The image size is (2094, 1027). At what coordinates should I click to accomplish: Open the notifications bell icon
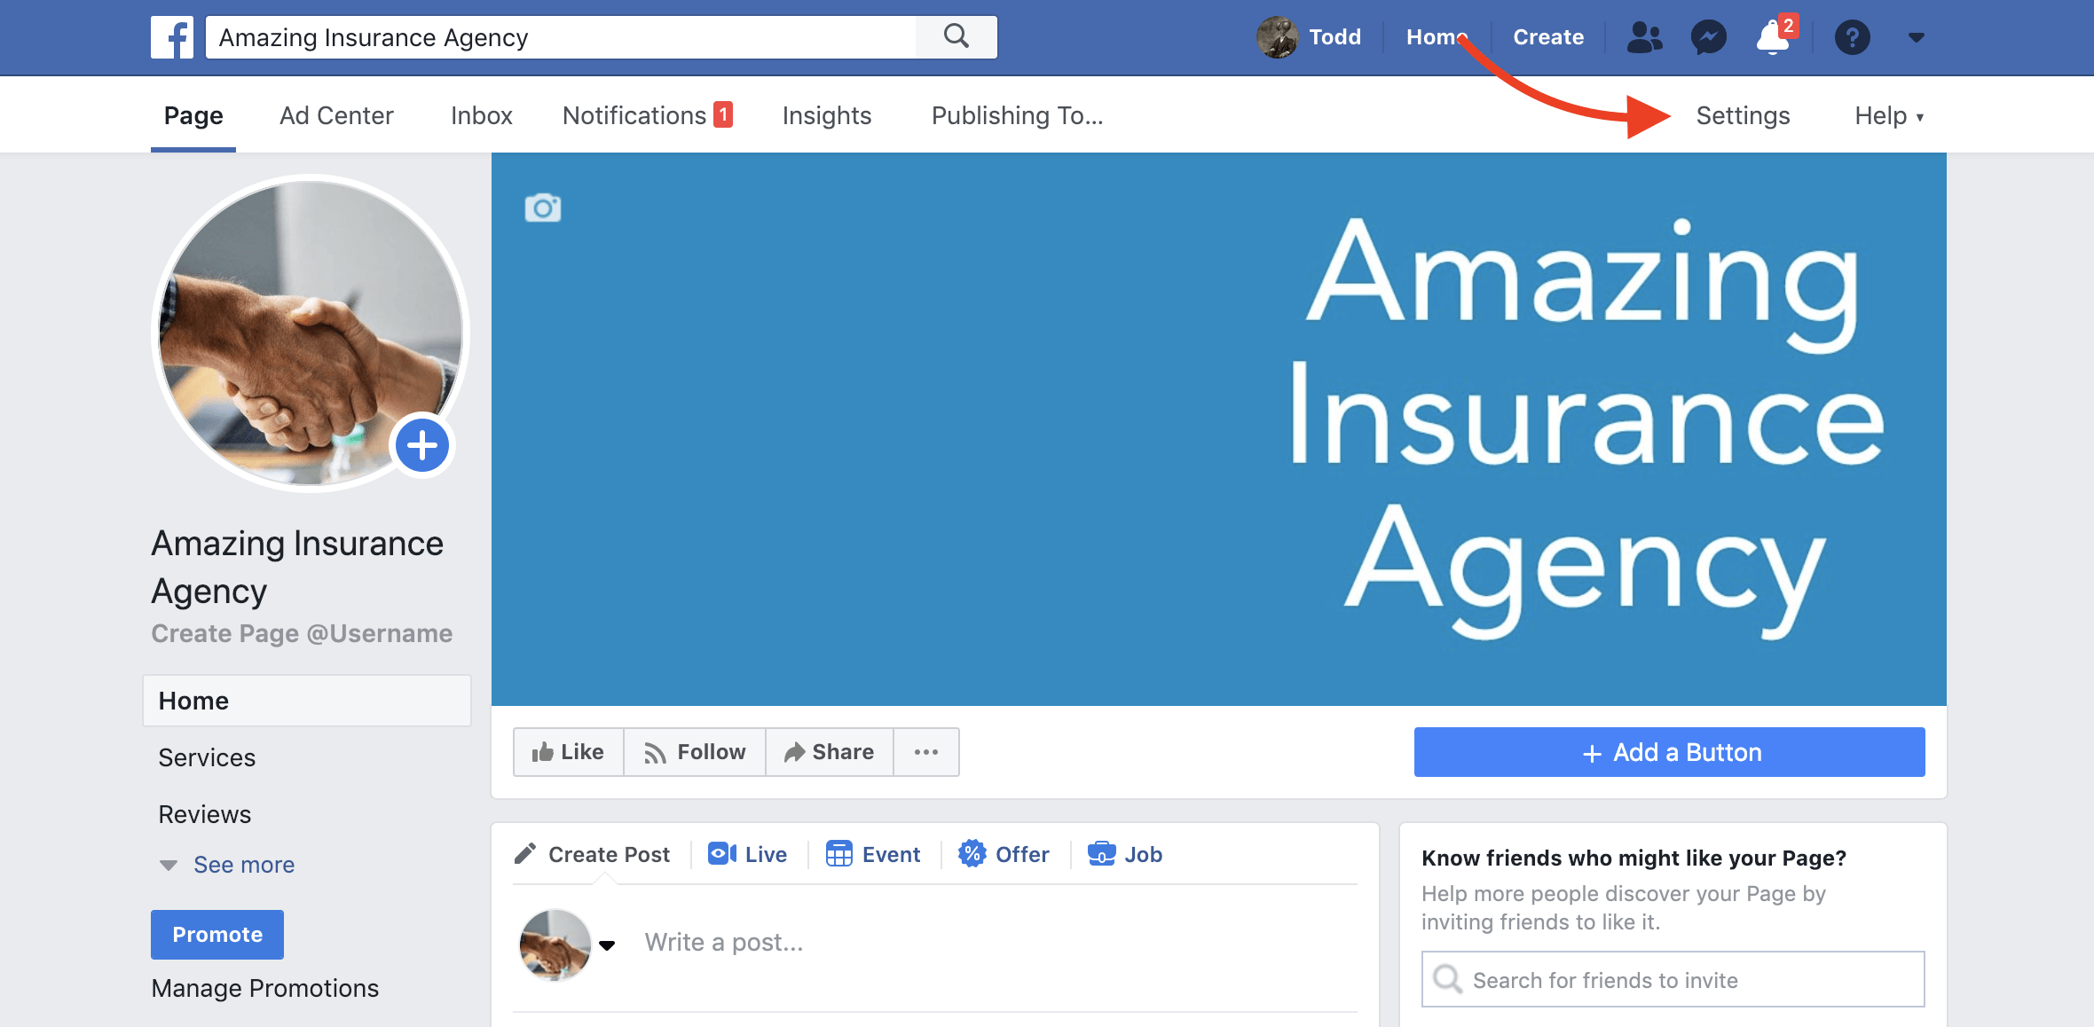1772,37
